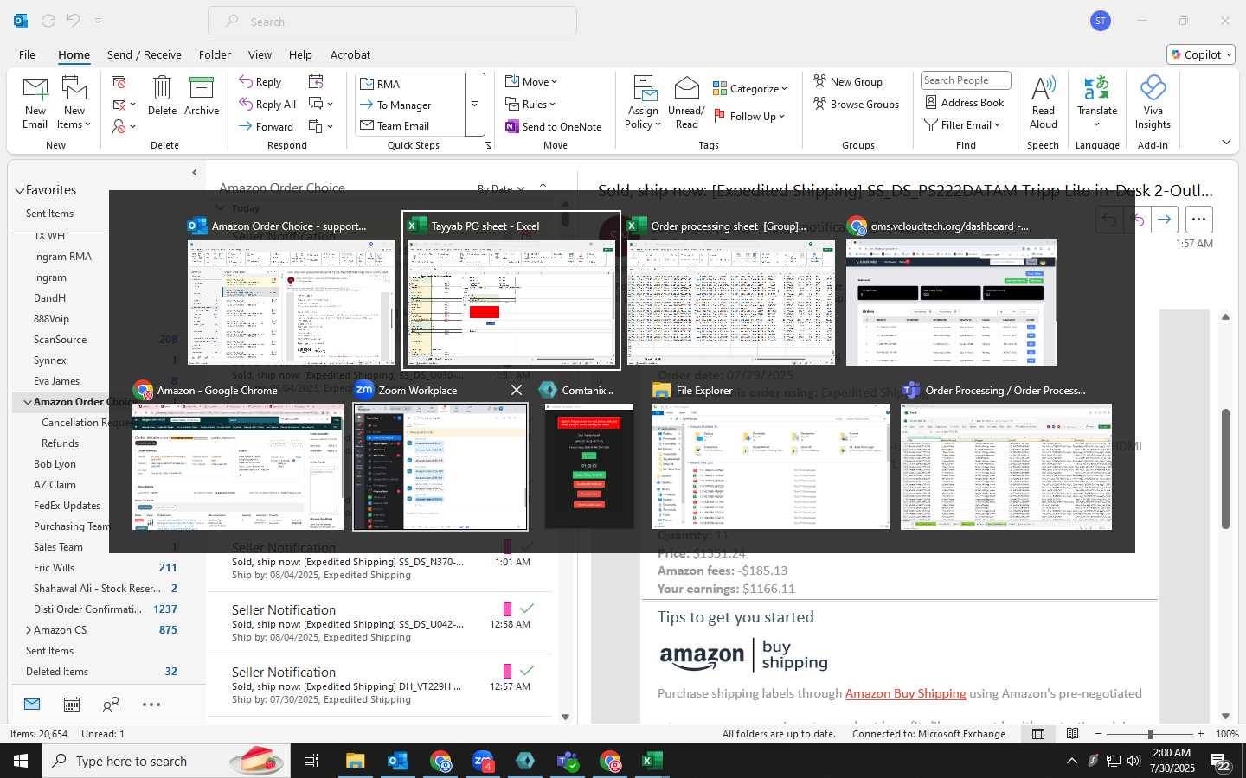Image resolution: width=1246 pixels, height=778 pixels.
Task: Switch to the Folder tab
Action: (215, 54)
